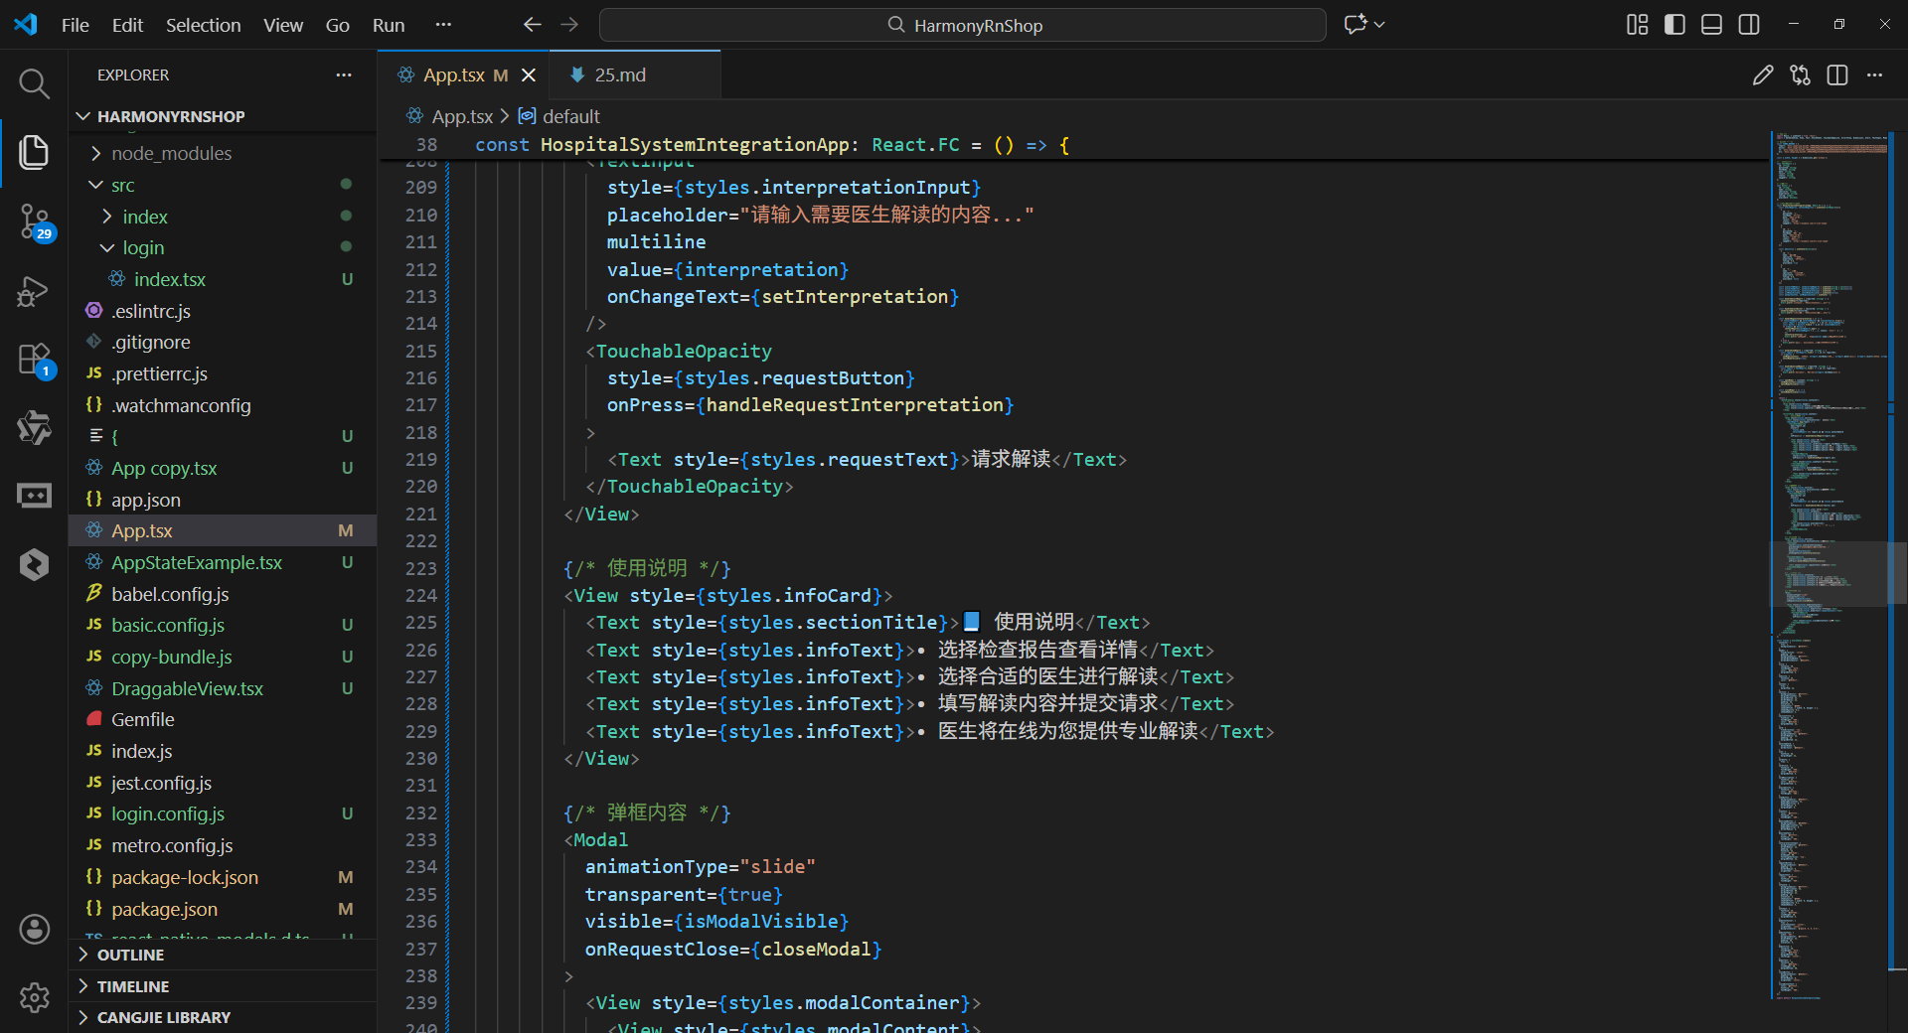Open the login.config.js file
This screenshot has height=1033, width=1908.
pyautogui.click(x=223, y=813)
